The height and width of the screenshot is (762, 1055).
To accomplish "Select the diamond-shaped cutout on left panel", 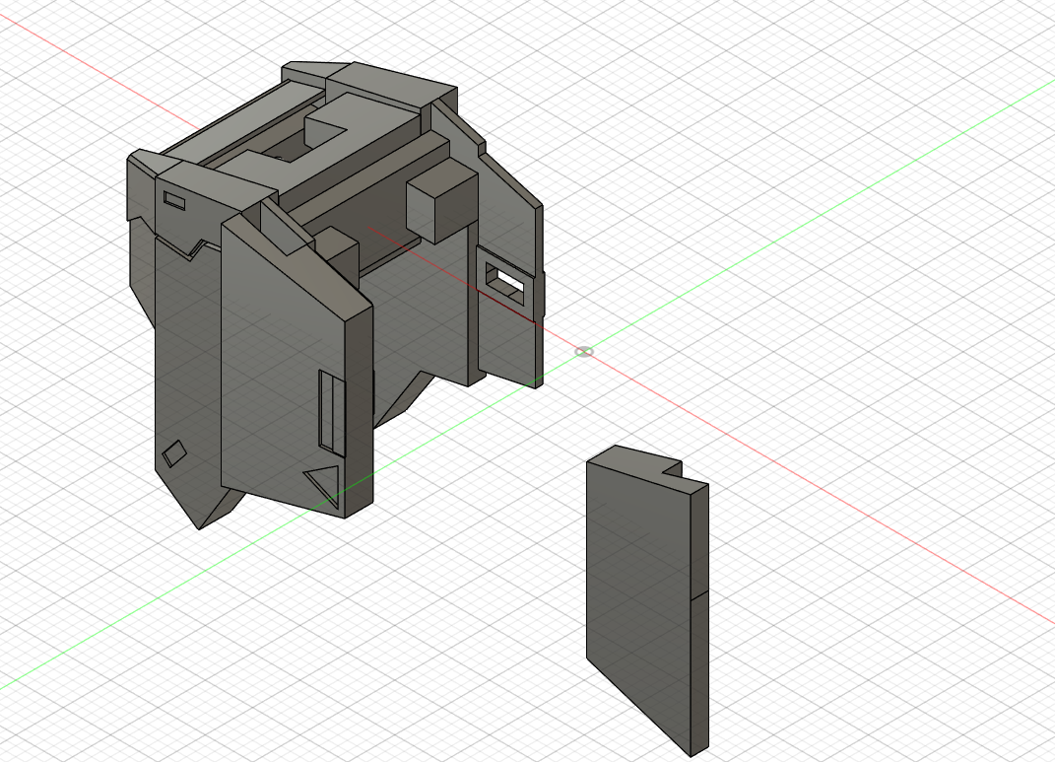I will [174, 453].
